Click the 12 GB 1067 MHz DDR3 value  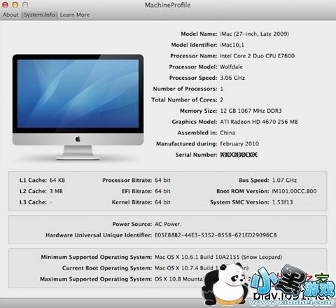click(251, 111)
